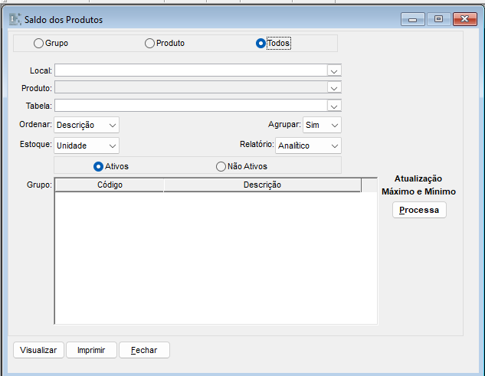The height and width of the screenshot is (376, 485).
Task: Switch to the Não Ativos option
Action: point(221,166)
